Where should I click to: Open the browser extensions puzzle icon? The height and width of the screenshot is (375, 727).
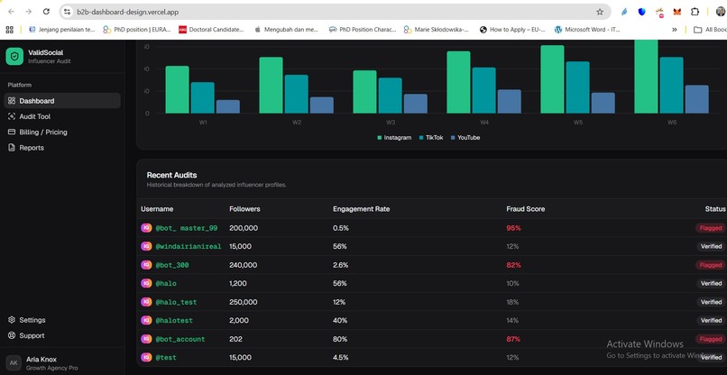coord(695,12)
